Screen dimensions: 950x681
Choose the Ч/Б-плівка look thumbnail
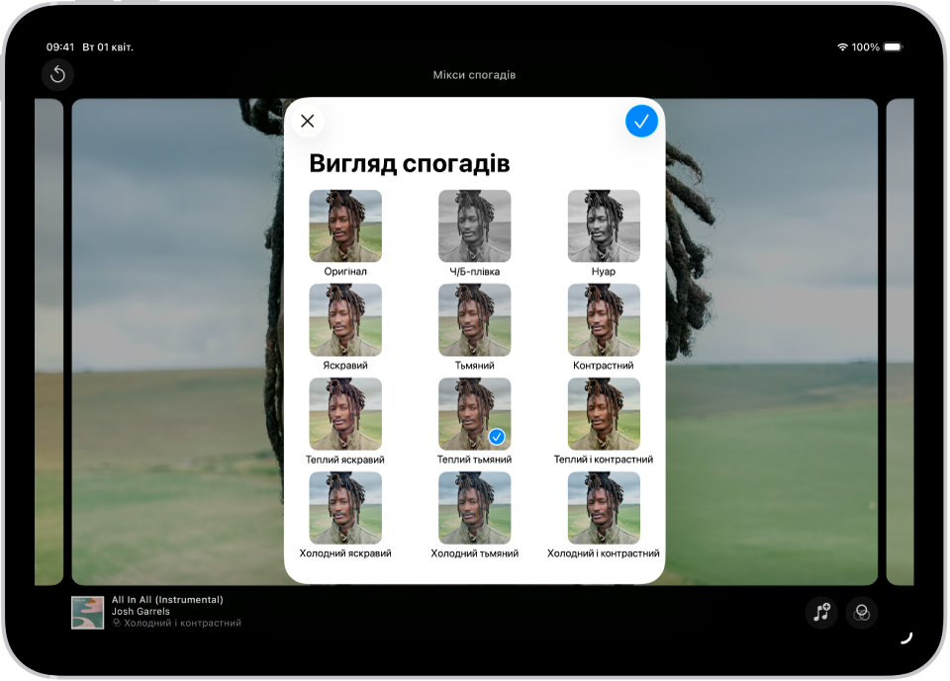(474, 225)
